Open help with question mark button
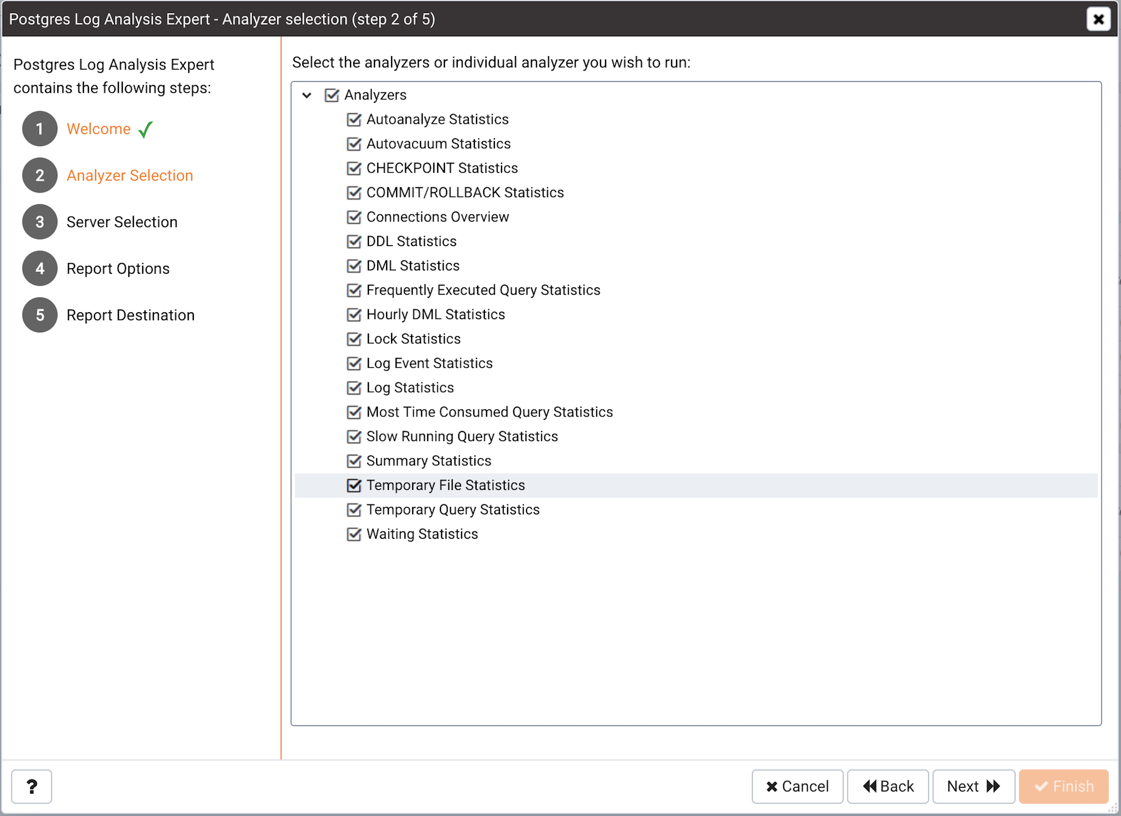This screenshot has width=1121, height=816. point(32,787)
